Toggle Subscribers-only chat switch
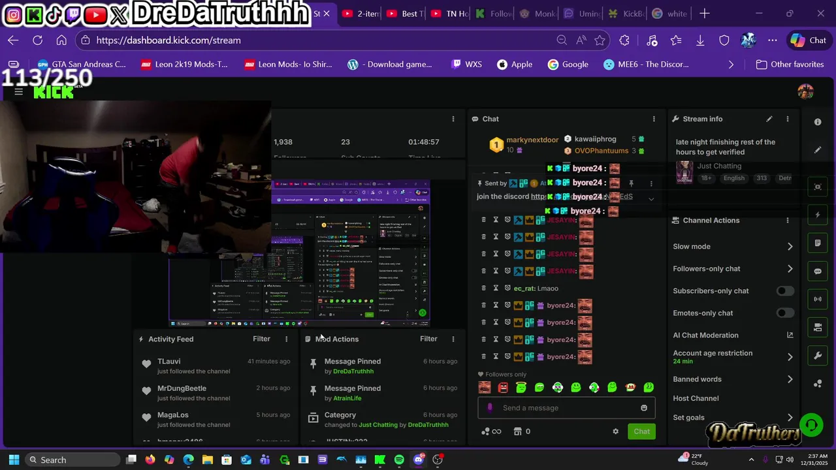 pyautogui.click(x=785, y=290)
